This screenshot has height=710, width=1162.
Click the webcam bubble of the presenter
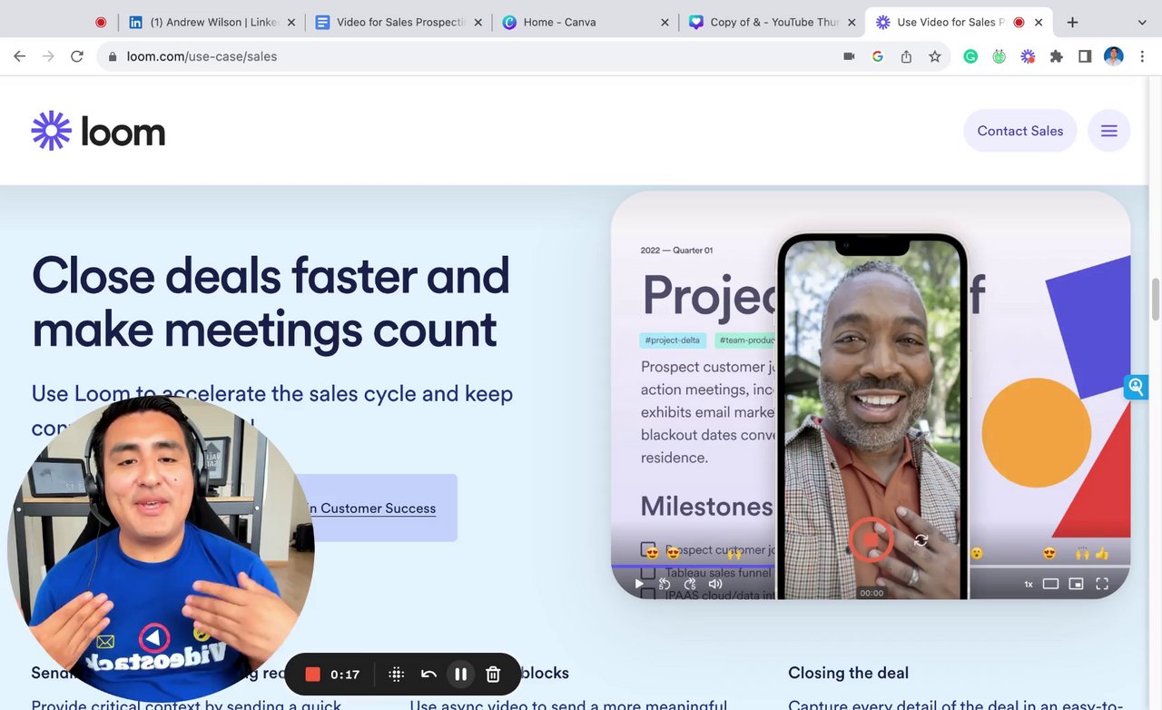(x=161, y=550)
